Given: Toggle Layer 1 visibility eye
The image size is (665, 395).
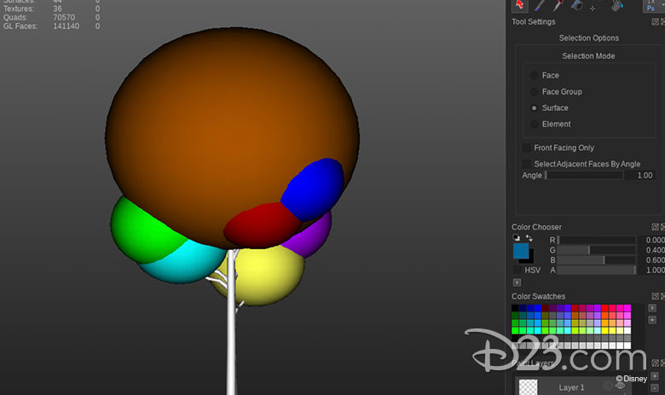Looking at the screenshot, I should tap(620, 386).
